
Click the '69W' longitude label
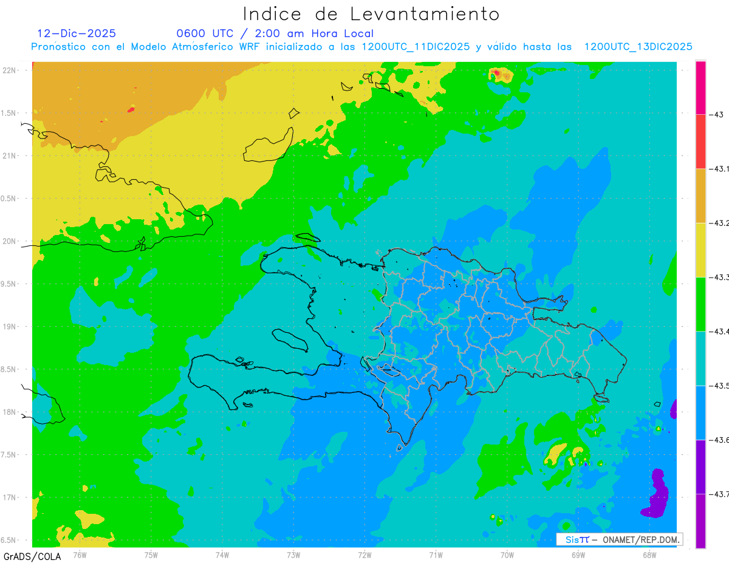click(578, 554)
